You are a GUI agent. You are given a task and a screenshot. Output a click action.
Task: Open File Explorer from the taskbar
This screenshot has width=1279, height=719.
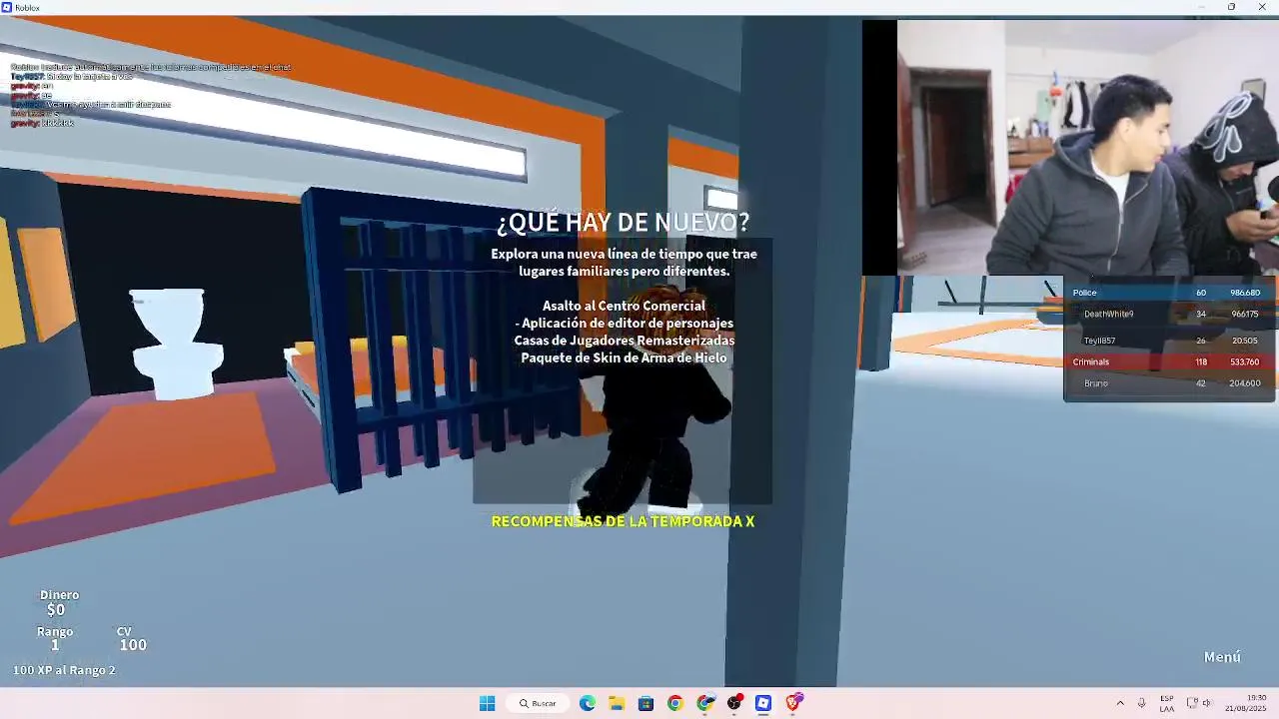click(x=617, y=703)
